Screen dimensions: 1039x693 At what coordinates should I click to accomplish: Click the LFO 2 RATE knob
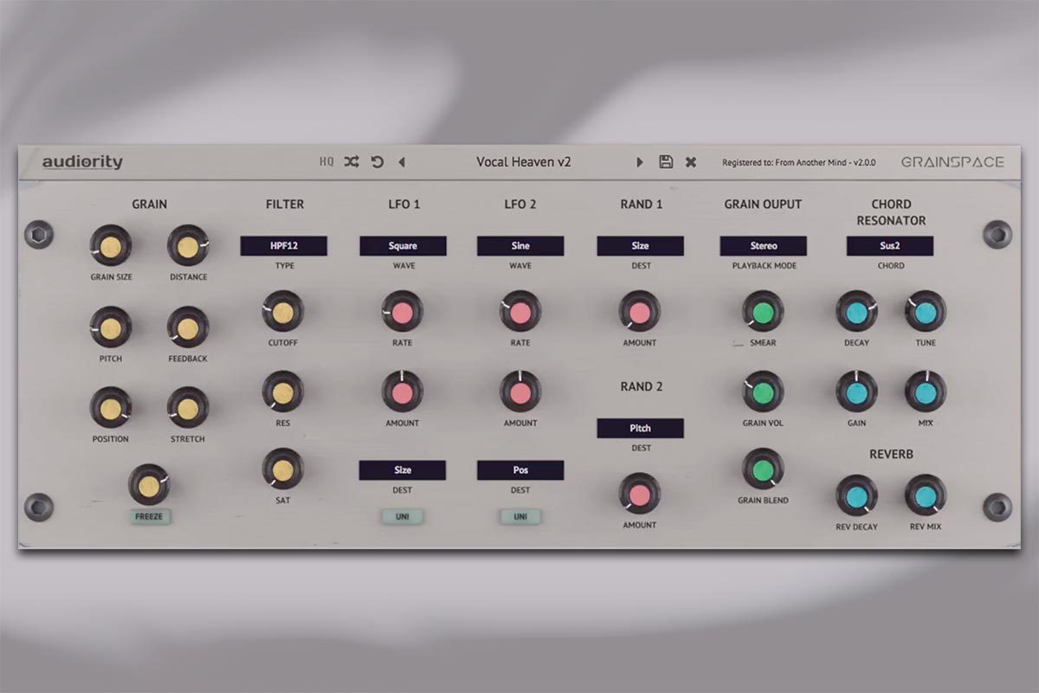click(x=520, y=313)
